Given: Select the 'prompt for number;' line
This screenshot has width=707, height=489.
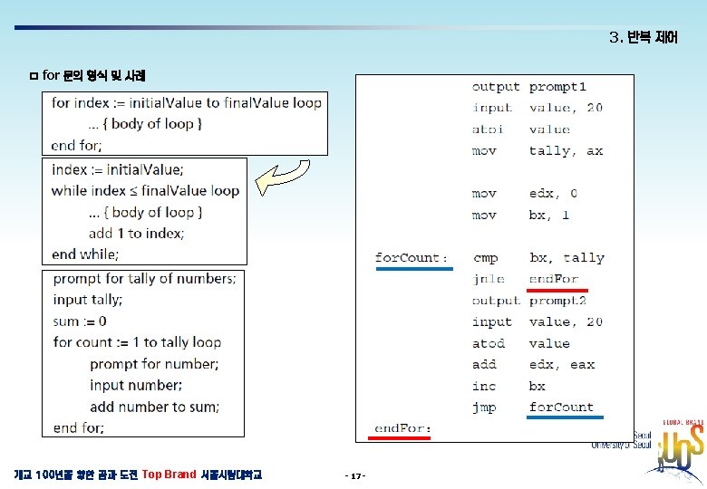Looking at the screenshot, I should click(x=154, y=364).
